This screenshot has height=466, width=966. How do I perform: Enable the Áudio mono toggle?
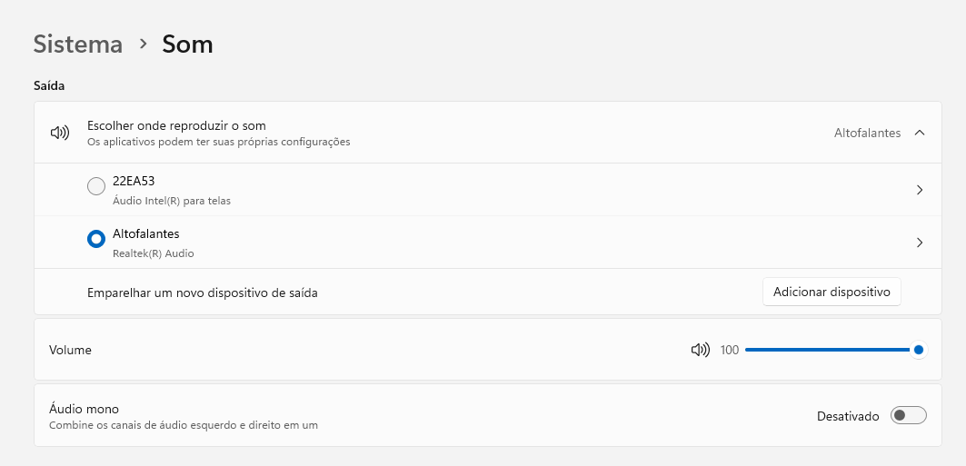point(908,415)
